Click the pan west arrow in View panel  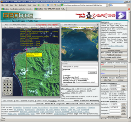tap(4, 87)
